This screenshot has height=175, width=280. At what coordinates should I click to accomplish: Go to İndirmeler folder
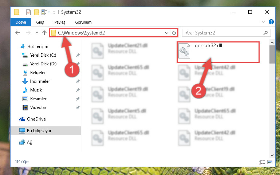[40, 81]
